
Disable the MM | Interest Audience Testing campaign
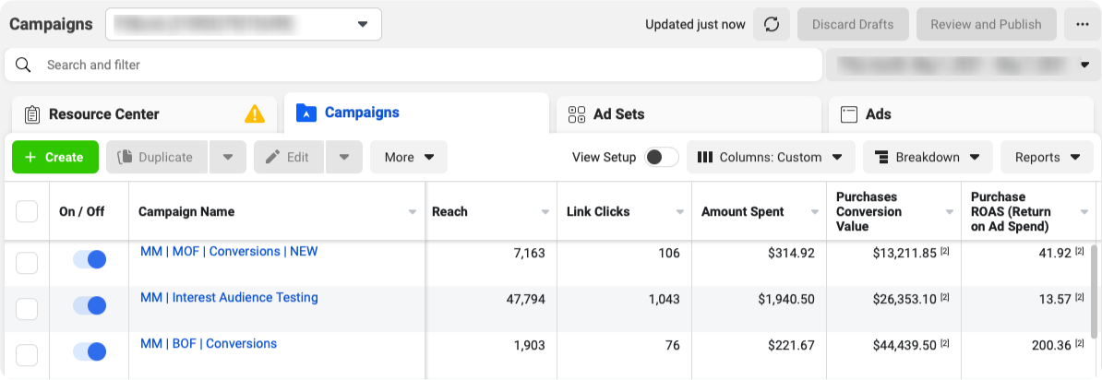point(90,305)
